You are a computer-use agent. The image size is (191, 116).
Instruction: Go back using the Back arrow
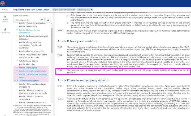pos(5,10)
